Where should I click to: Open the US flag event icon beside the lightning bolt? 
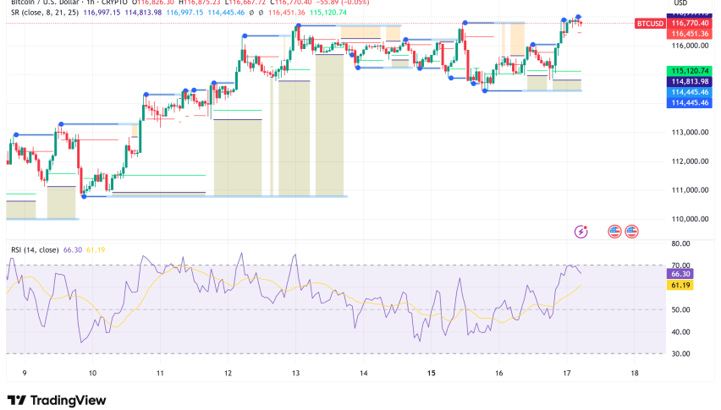coord(614,232)
